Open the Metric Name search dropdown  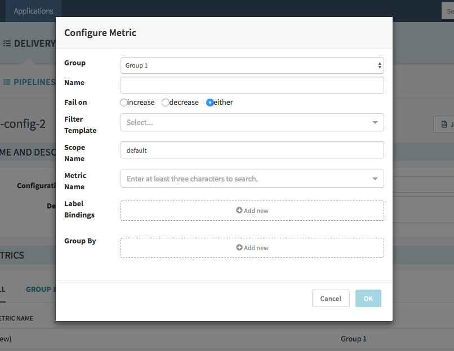pos(252,179)
